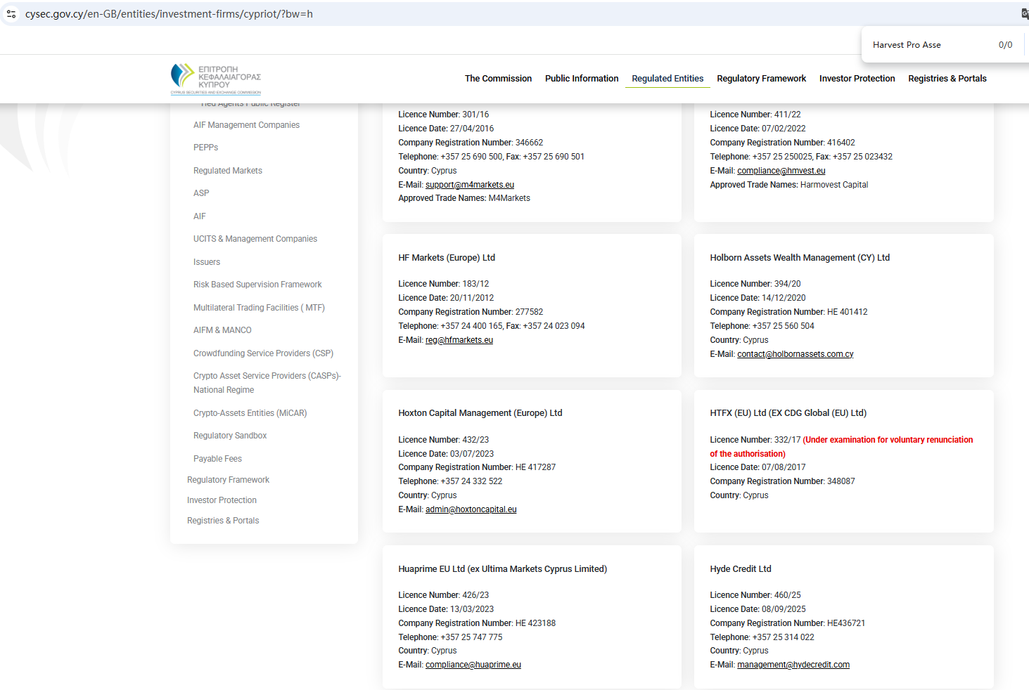1029x690 pixels.
Task: Open the Registries & Portals top menu
Action: pyautogui.click(x=947, y=79)
